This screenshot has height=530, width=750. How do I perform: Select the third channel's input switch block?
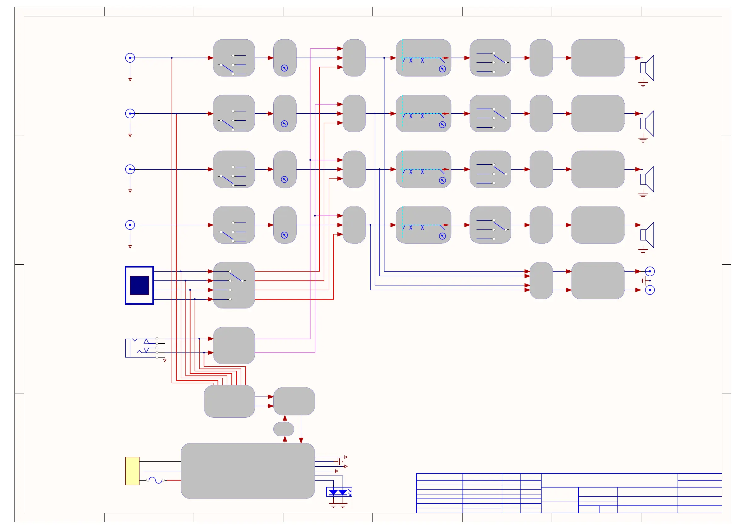234,169
